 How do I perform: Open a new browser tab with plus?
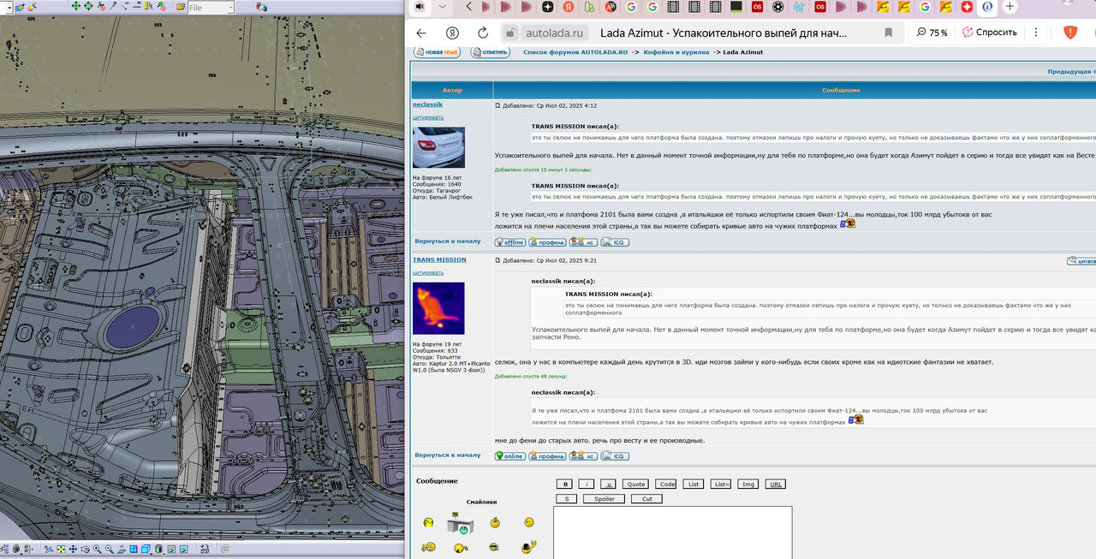point(1010,7)
